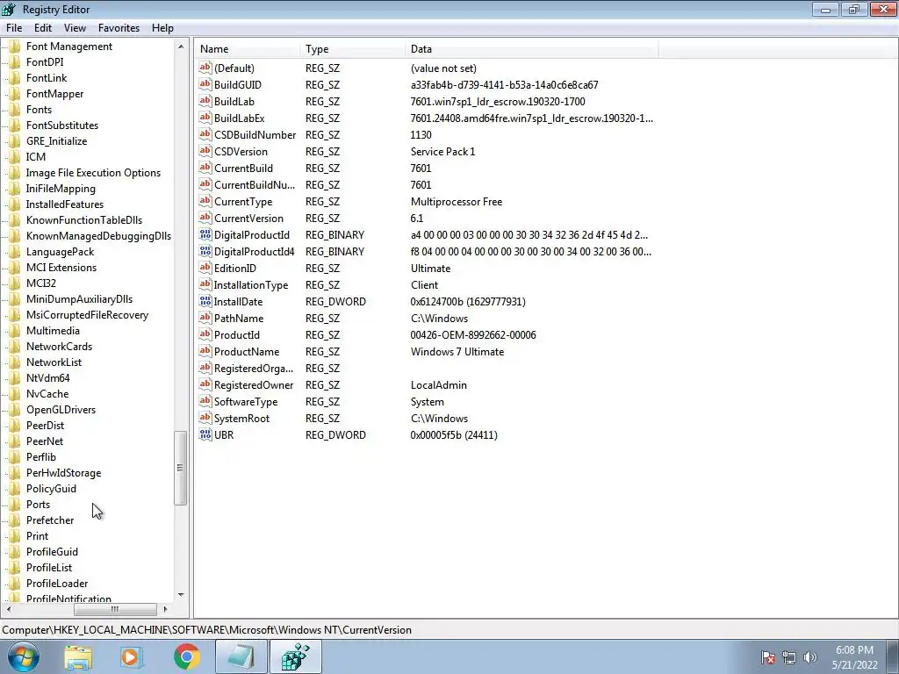Open the Edit menu
This screenshot has height=674, width=899.
(42, 27)
